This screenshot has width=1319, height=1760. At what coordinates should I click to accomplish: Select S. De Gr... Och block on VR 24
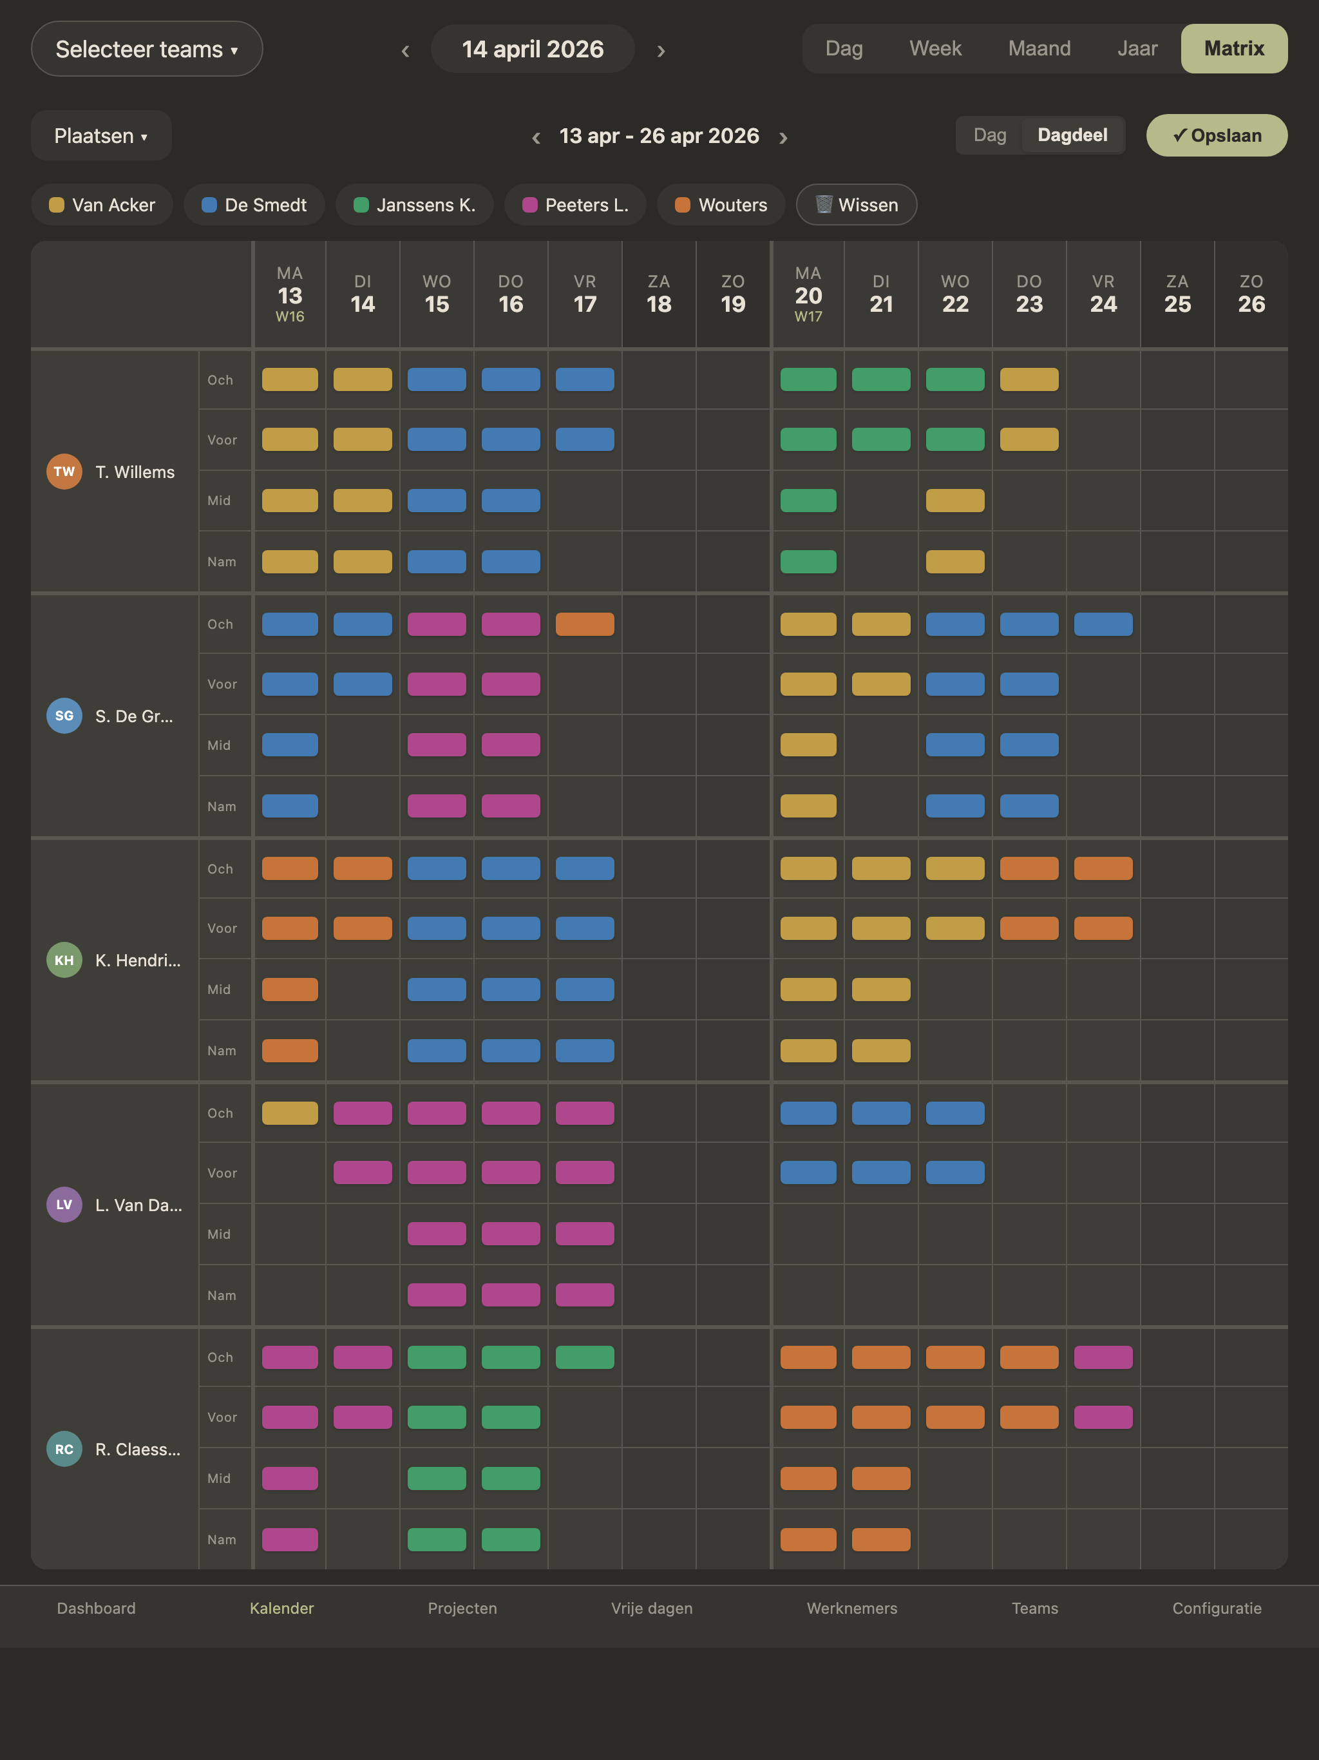1103,625
